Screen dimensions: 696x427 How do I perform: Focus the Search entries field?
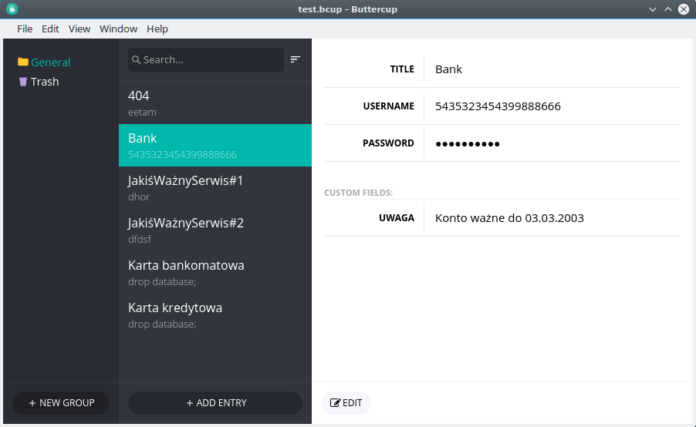click(x=206, y=60)
